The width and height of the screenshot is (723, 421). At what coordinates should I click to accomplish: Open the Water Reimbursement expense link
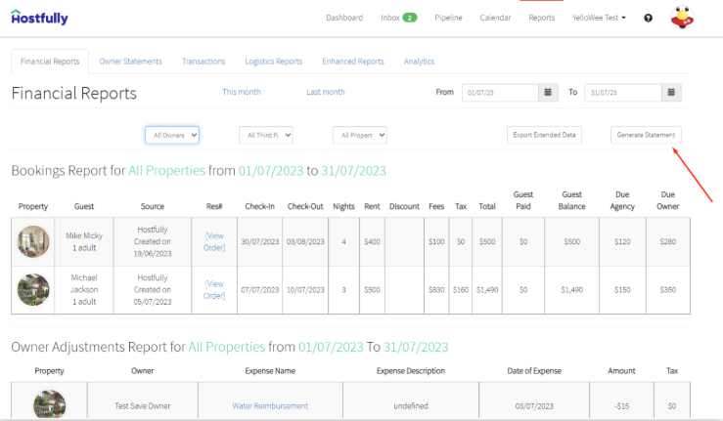pos(270,405)
